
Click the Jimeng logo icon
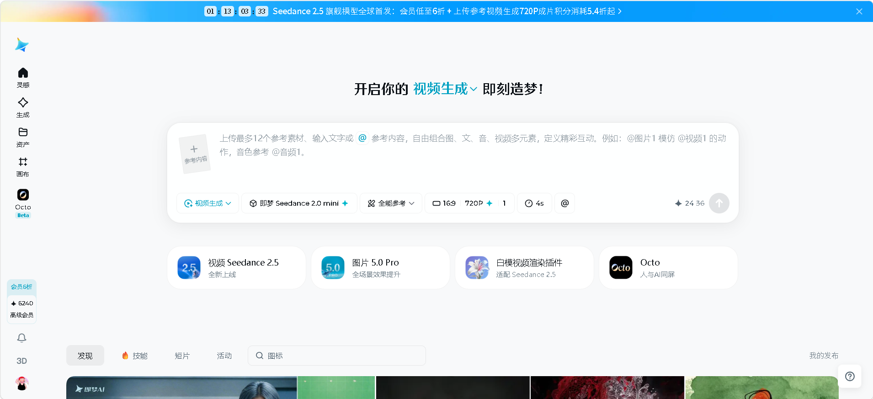pyautogui.click(x=22, y=45)
